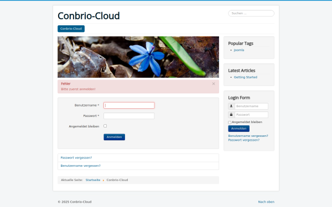Image resolution: width=332 pixels, height=207 pixels.
Task: Go to Startseite in breadcrumb
Action: pos(93,180)
